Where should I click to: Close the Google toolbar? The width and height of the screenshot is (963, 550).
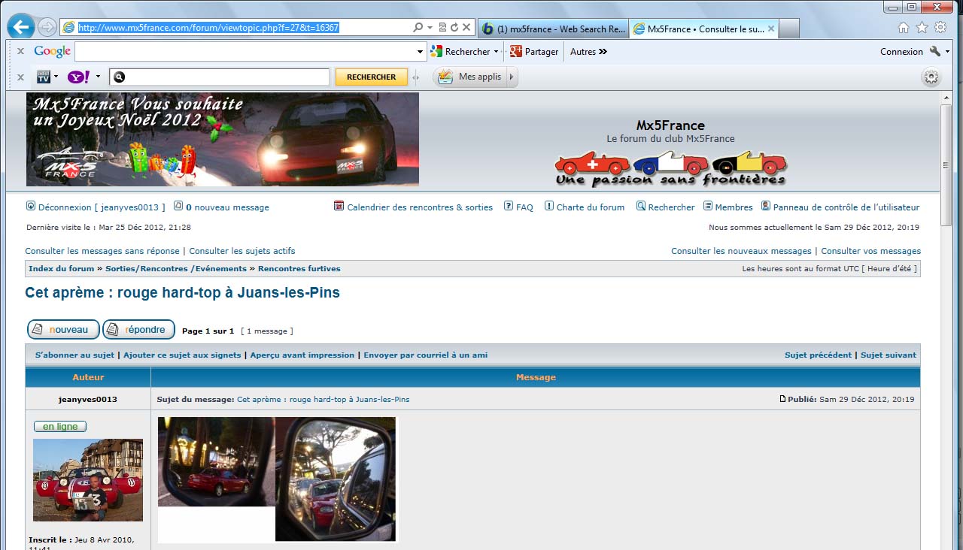coord(20,52)
